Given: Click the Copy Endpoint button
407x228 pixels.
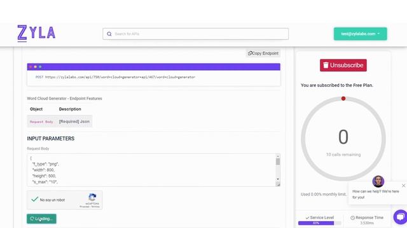Looking at the screenshot, I should coord(263,53).
